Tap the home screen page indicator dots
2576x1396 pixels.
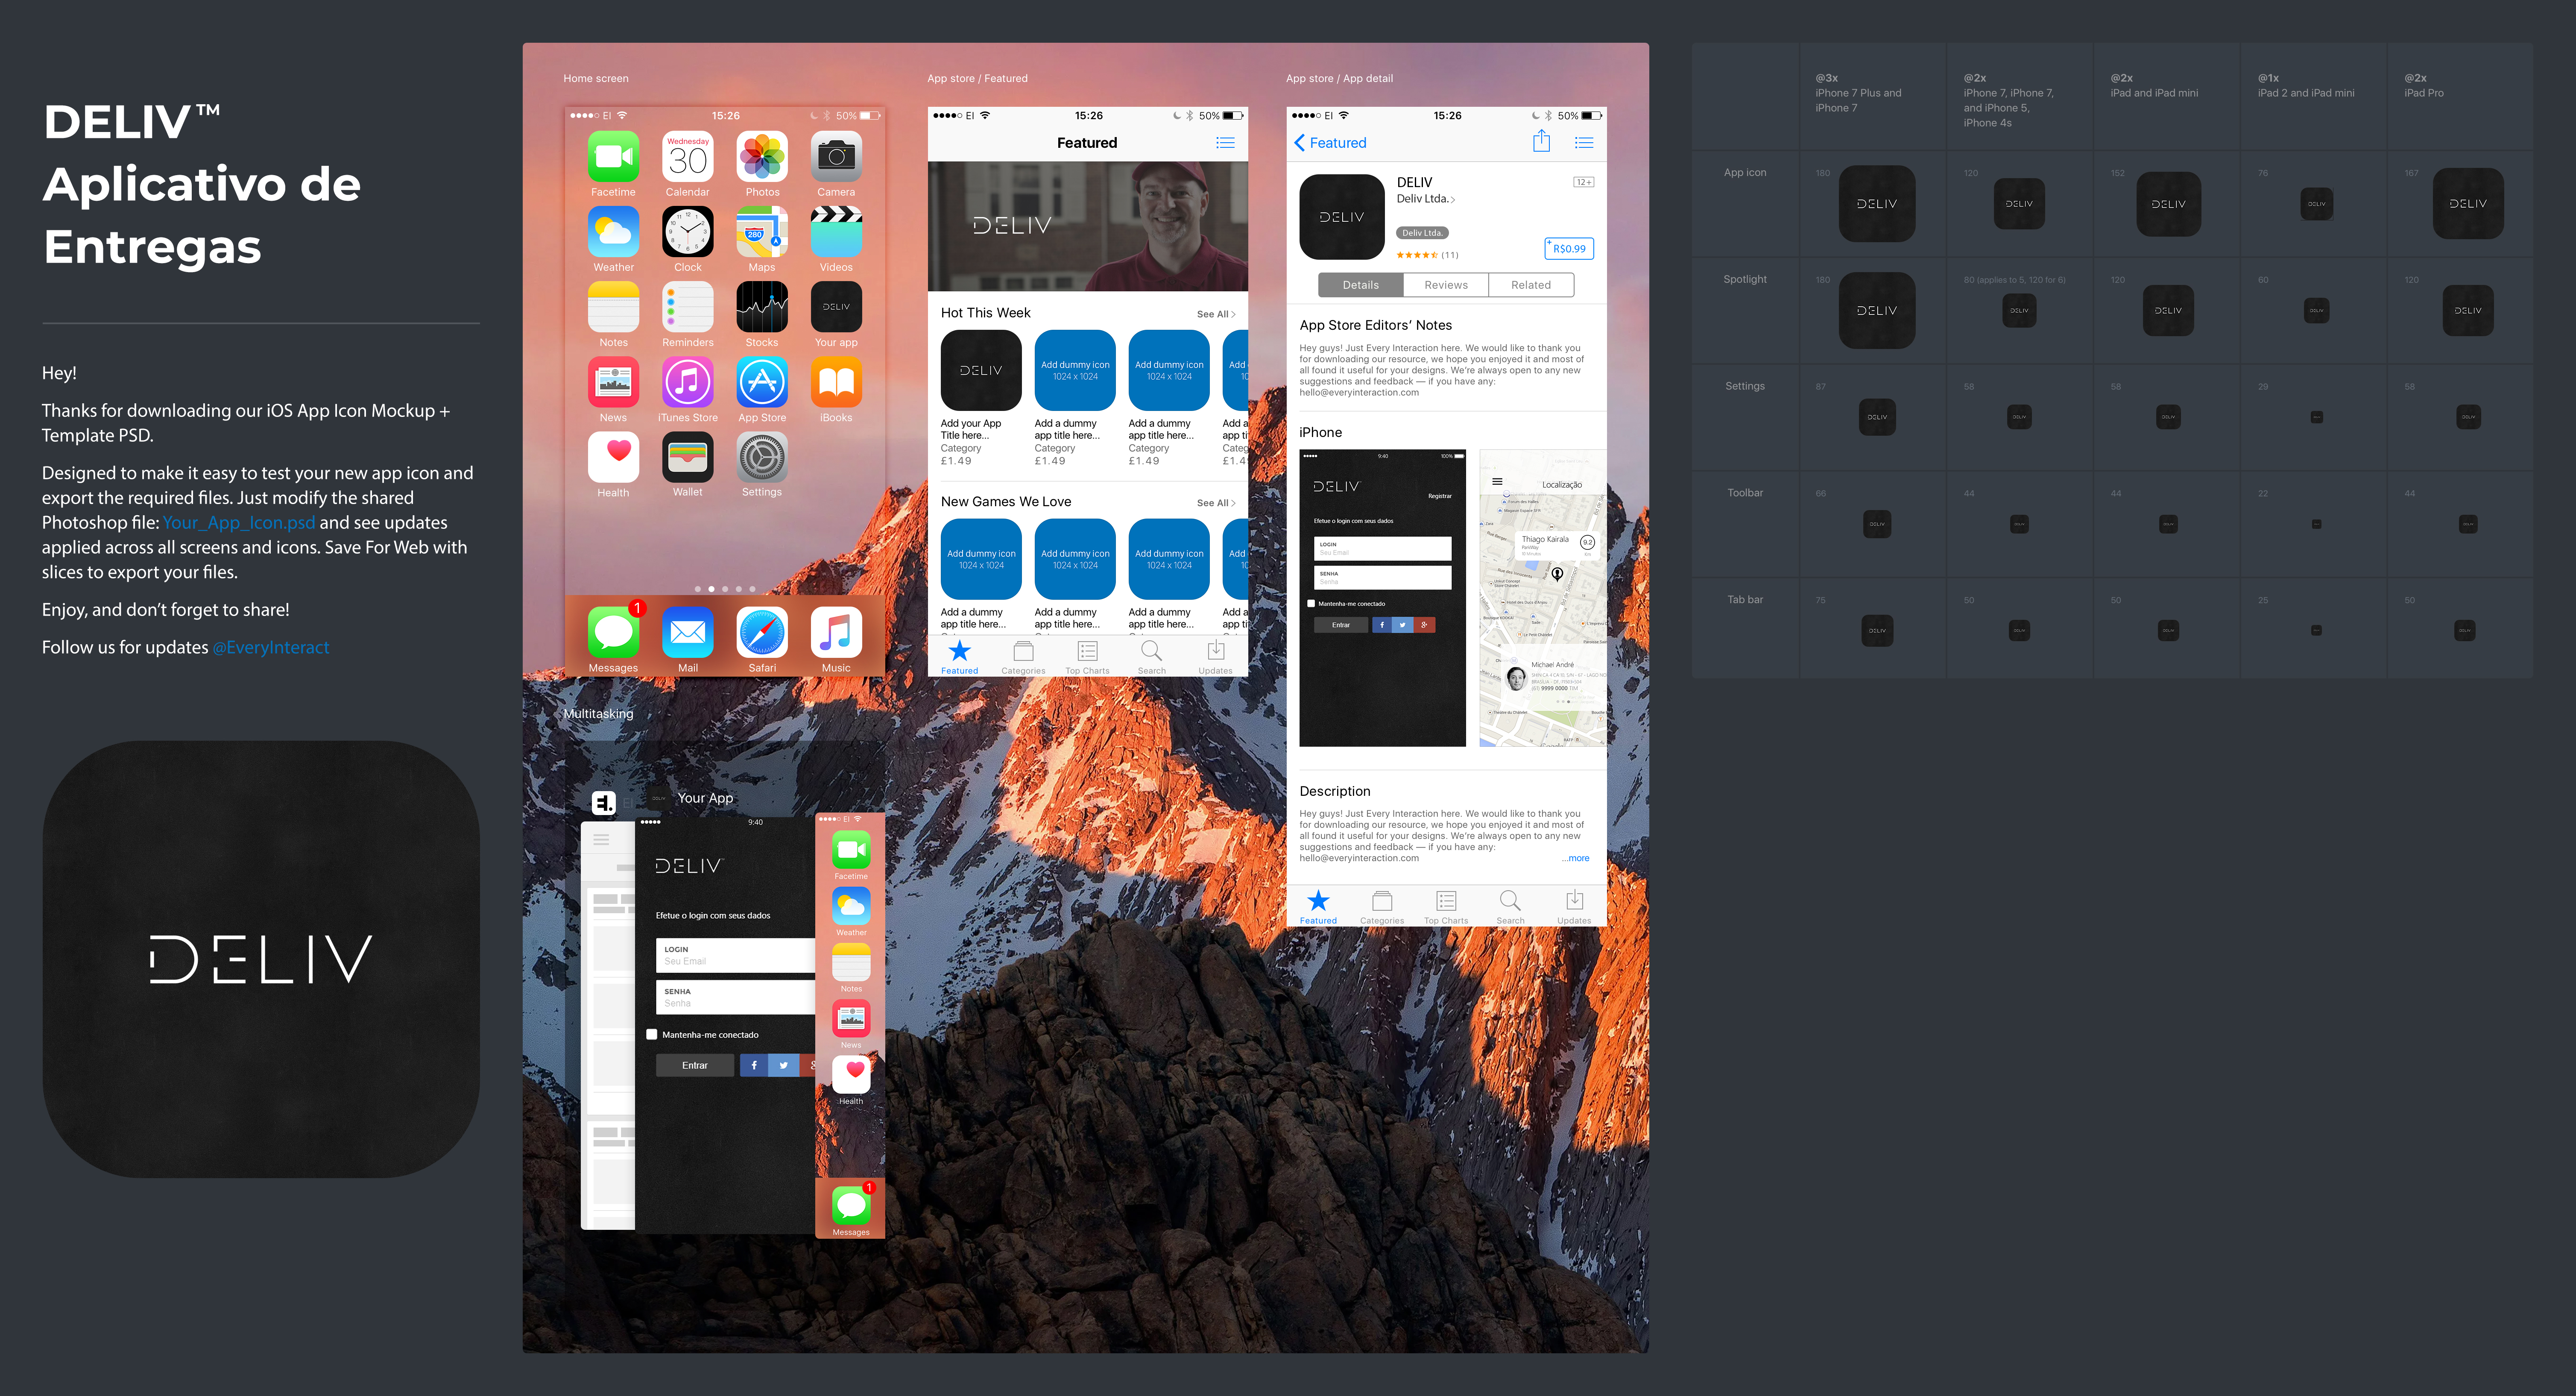pos(725,589)
